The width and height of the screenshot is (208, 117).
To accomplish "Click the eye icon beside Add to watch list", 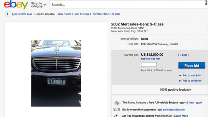I will point(180,75).
